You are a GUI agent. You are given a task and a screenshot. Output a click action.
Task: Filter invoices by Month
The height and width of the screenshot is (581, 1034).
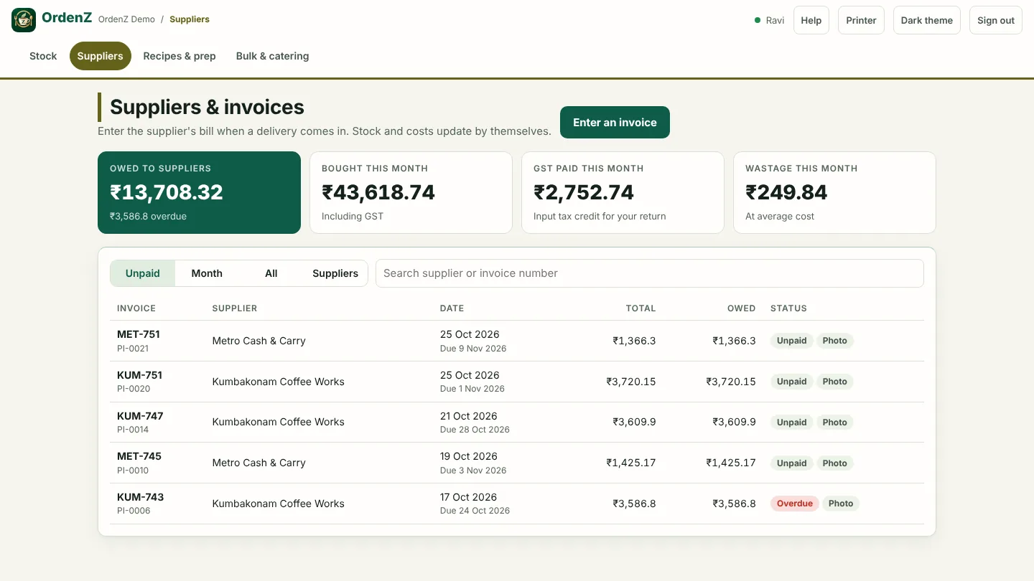coord(207,273)
